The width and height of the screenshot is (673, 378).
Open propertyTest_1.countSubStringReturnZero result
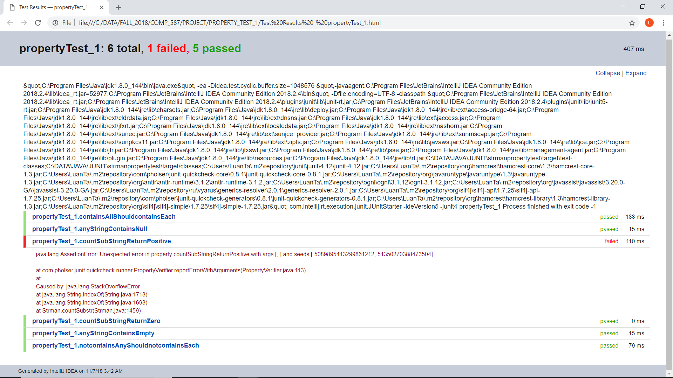pyautogui.click(x=96, y=321)
